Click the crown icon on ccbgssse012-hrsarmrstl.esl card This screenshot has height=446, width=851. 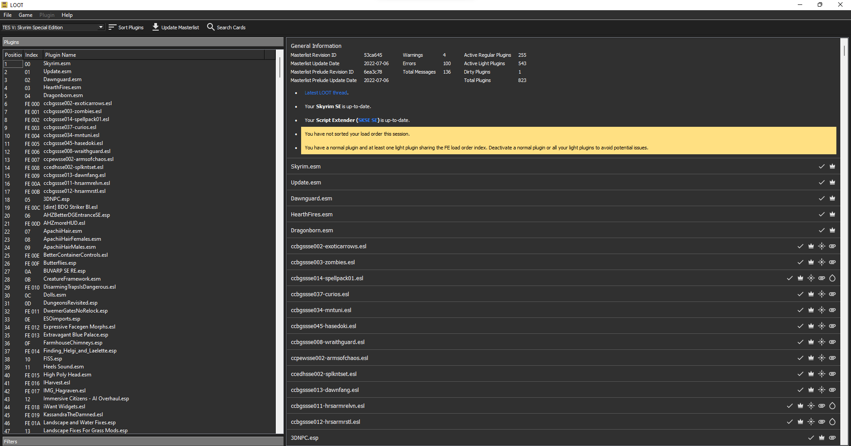(x=800, y=422)
